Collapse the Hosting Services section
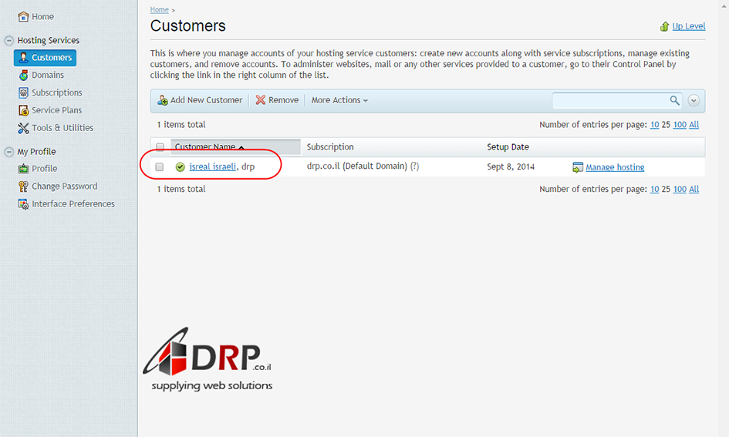This screenshot has width=729, height=437. [x=9, y=41]
